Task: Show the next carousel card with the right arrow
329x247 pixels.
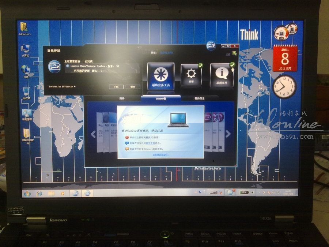Action: point(228,134)
